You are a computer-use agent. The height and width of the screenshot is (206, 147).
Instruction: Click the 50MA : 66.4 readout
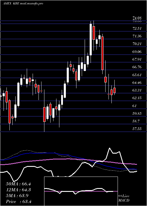tap(18, 184)
